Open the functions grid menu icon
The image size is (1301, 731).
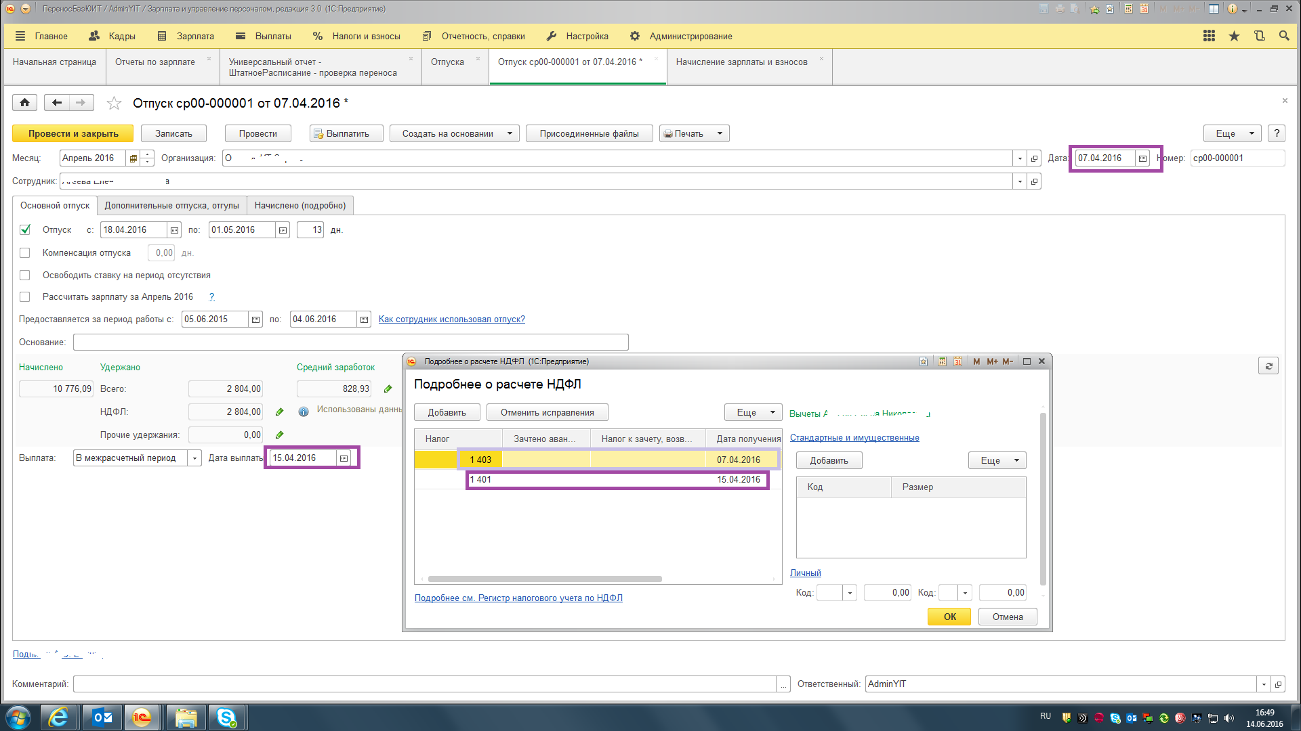tap(1209, 36)
